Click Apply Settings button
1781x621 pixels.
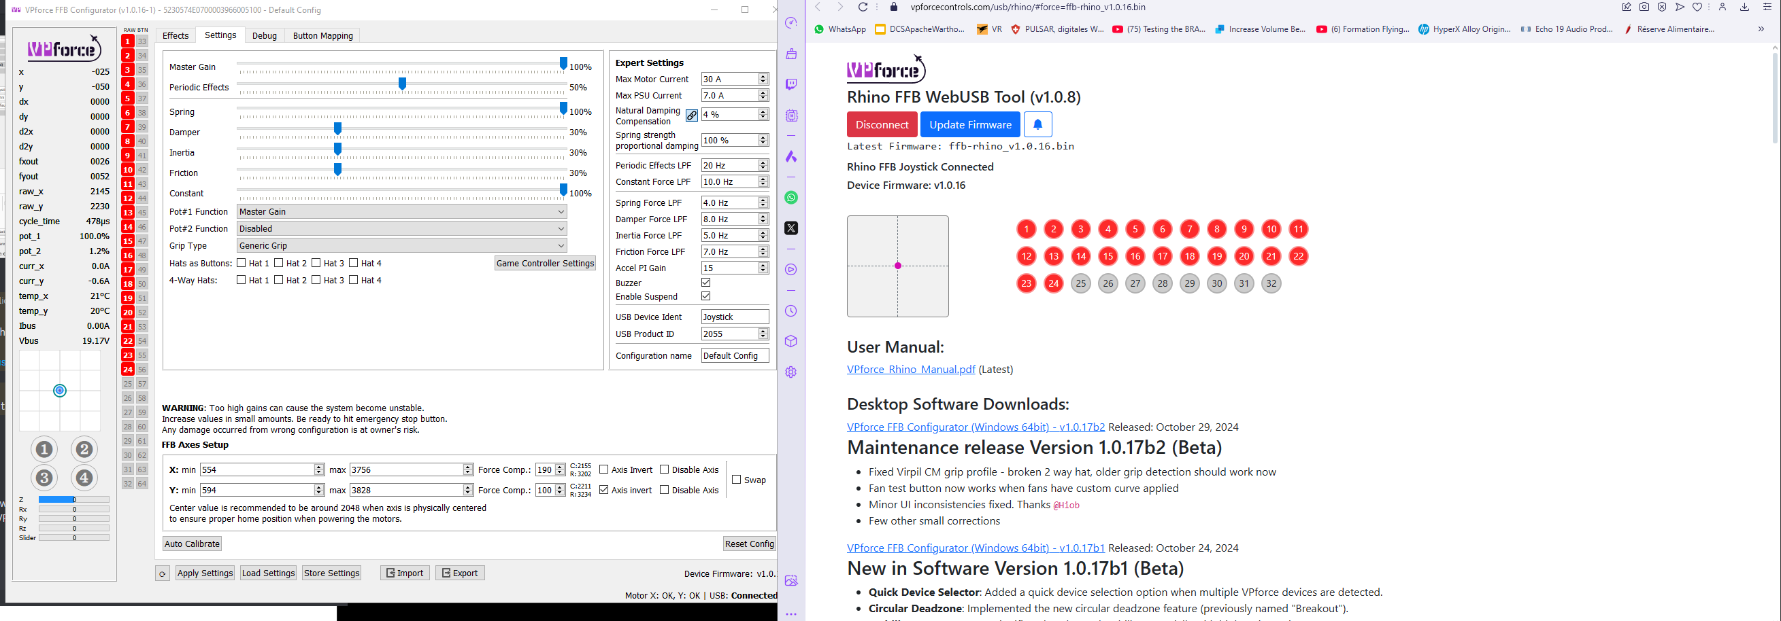(x=205, y=573)
